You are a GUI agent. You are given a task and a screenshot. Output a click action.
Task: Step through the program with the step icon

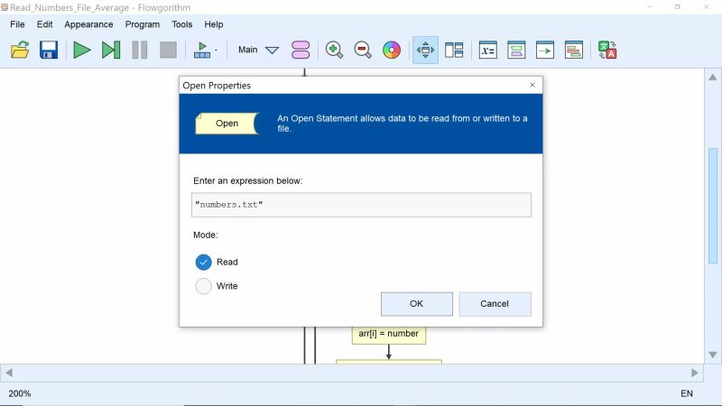pos(111,50)
